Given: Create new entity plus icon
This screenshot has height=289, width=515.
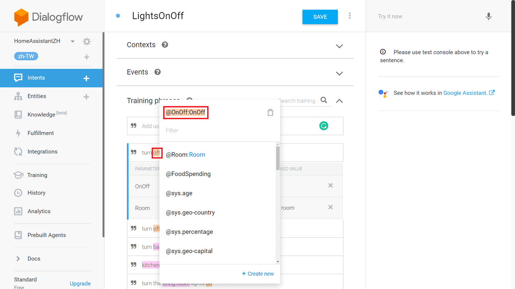Looking at the screenshot, I should tap(86, 97).
